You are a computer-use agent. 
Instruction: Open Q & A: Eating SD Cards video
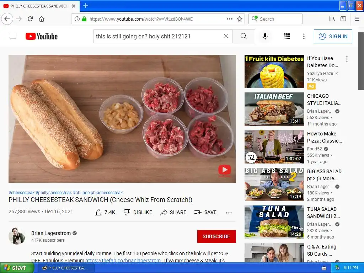tap(322, 250)
